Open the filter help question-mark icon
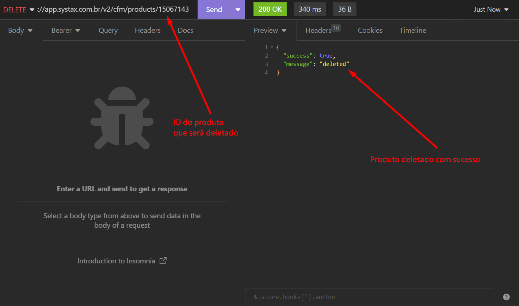 tap(506, 297)
